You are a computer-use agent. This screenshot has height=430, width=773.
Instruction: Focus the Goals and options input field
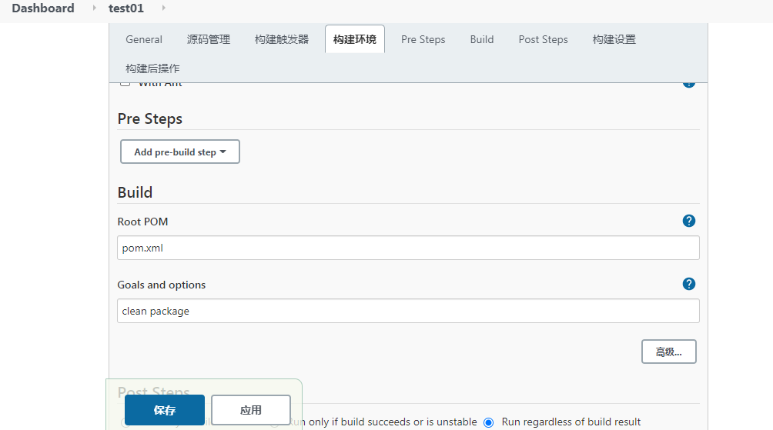click(x=408, y=311)
